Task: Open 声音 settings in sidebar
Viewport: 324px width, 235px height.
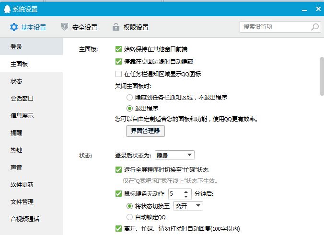Action: tap(32, 168)
